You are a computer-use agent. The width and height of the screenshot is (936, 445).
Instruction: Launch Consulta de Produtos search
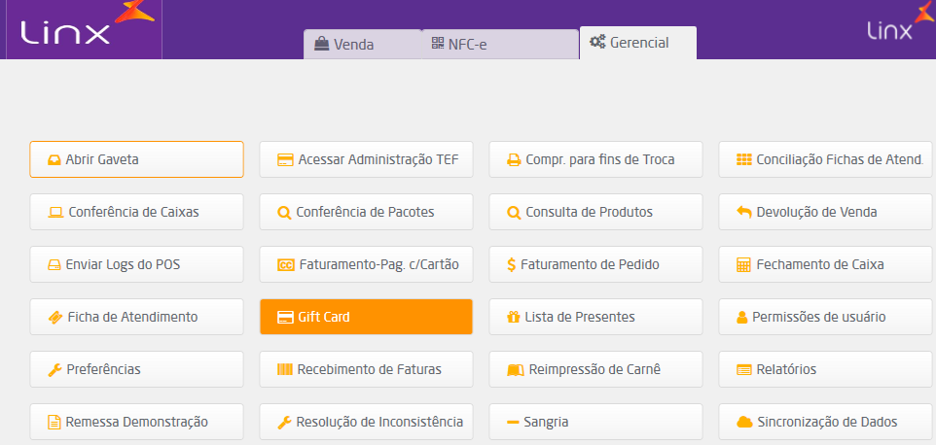594,212
